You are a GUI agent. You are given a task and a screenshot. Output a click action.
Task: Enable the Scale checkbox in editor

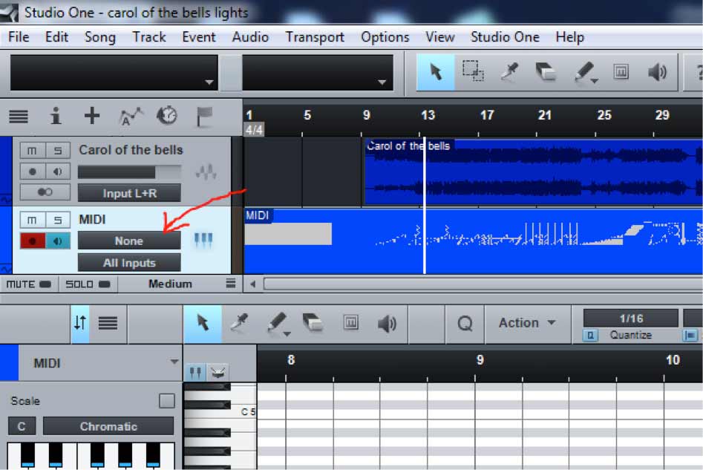coord(167,401)
